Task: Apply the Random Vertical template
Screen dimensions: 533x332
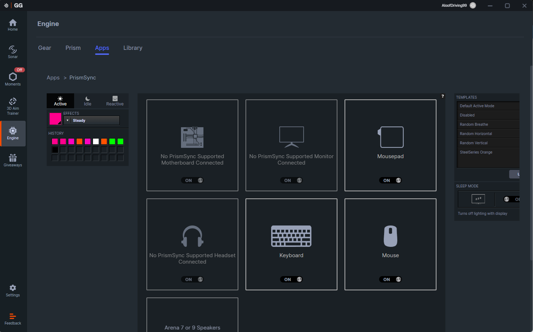Action: click(488, 143)
